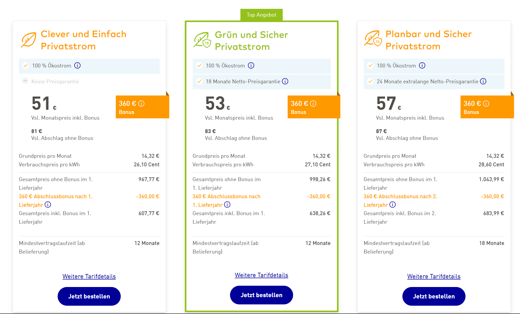
Task: Click the Ökostrom checkmark in Grün und Sicher
Action: click(x=199, y=66)
